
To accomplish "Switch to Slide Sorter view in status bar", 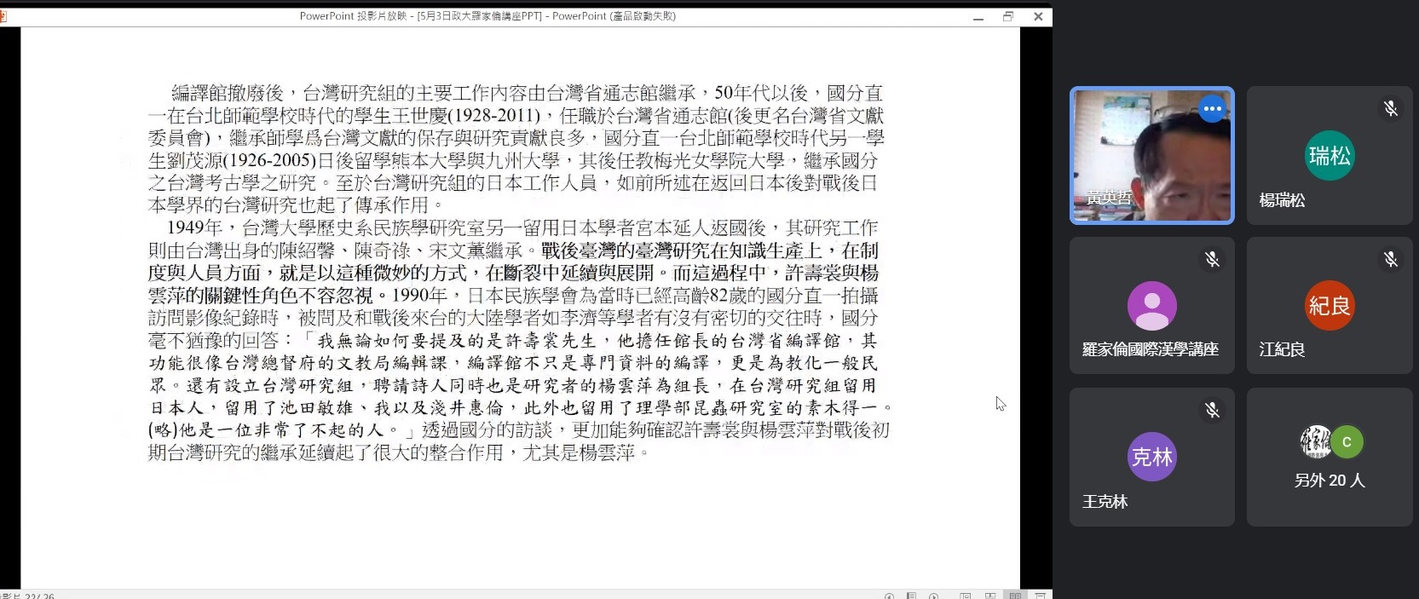I will pos(990,595).
